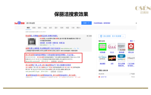Open the result title ending 中国建材采购网
Screen dimensions: 151x95
click(x=48, y=65)
